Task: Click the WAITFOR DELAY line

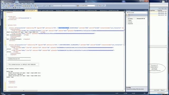Action: 16,74
